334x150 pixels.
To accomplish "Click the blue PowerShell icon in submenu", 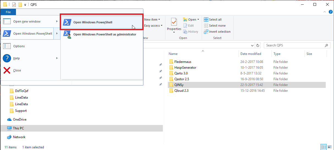I will pos(67,22).
